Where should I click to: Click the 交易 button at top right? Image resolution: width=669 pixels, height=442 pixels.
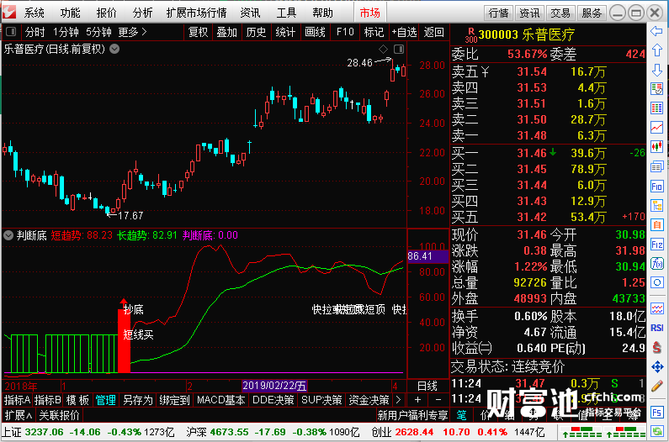[x=560, y=13]
